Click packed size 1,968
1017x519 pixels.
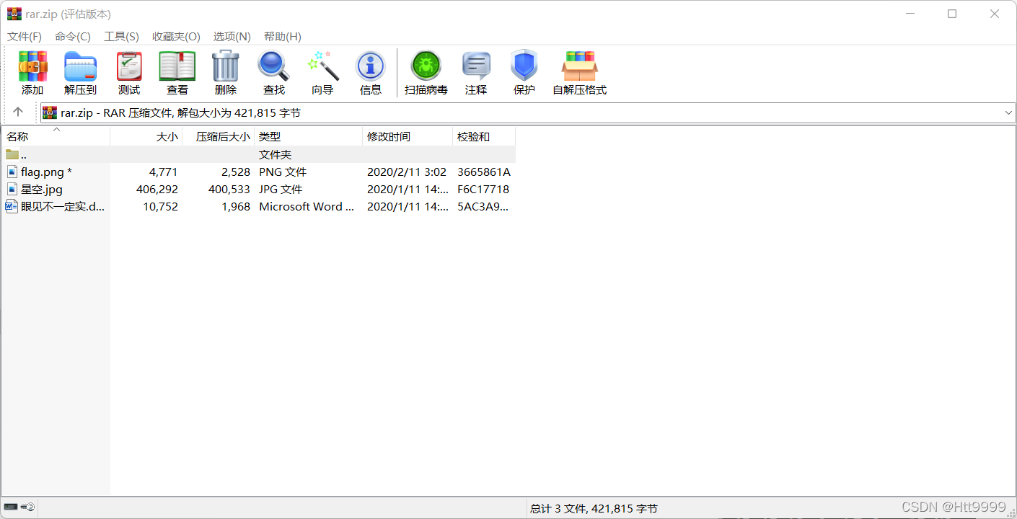pyautogui.click(x=236, y=206)
